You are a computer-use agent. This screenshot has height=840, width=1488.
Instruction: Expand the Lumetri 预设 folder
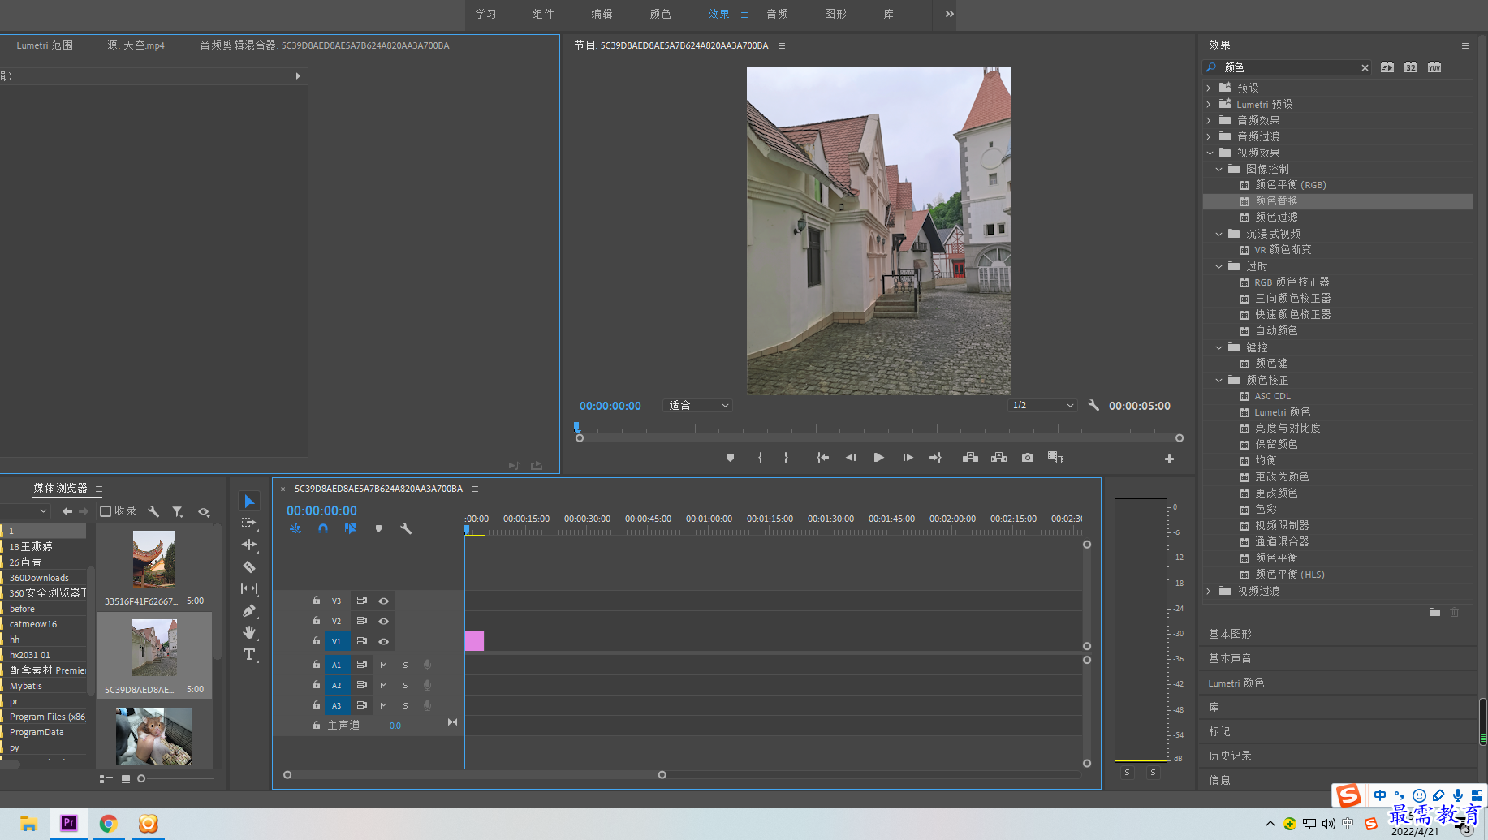1209,104
